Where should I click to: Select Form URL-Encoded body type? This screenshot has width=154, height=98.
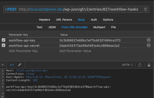point(74,27)
